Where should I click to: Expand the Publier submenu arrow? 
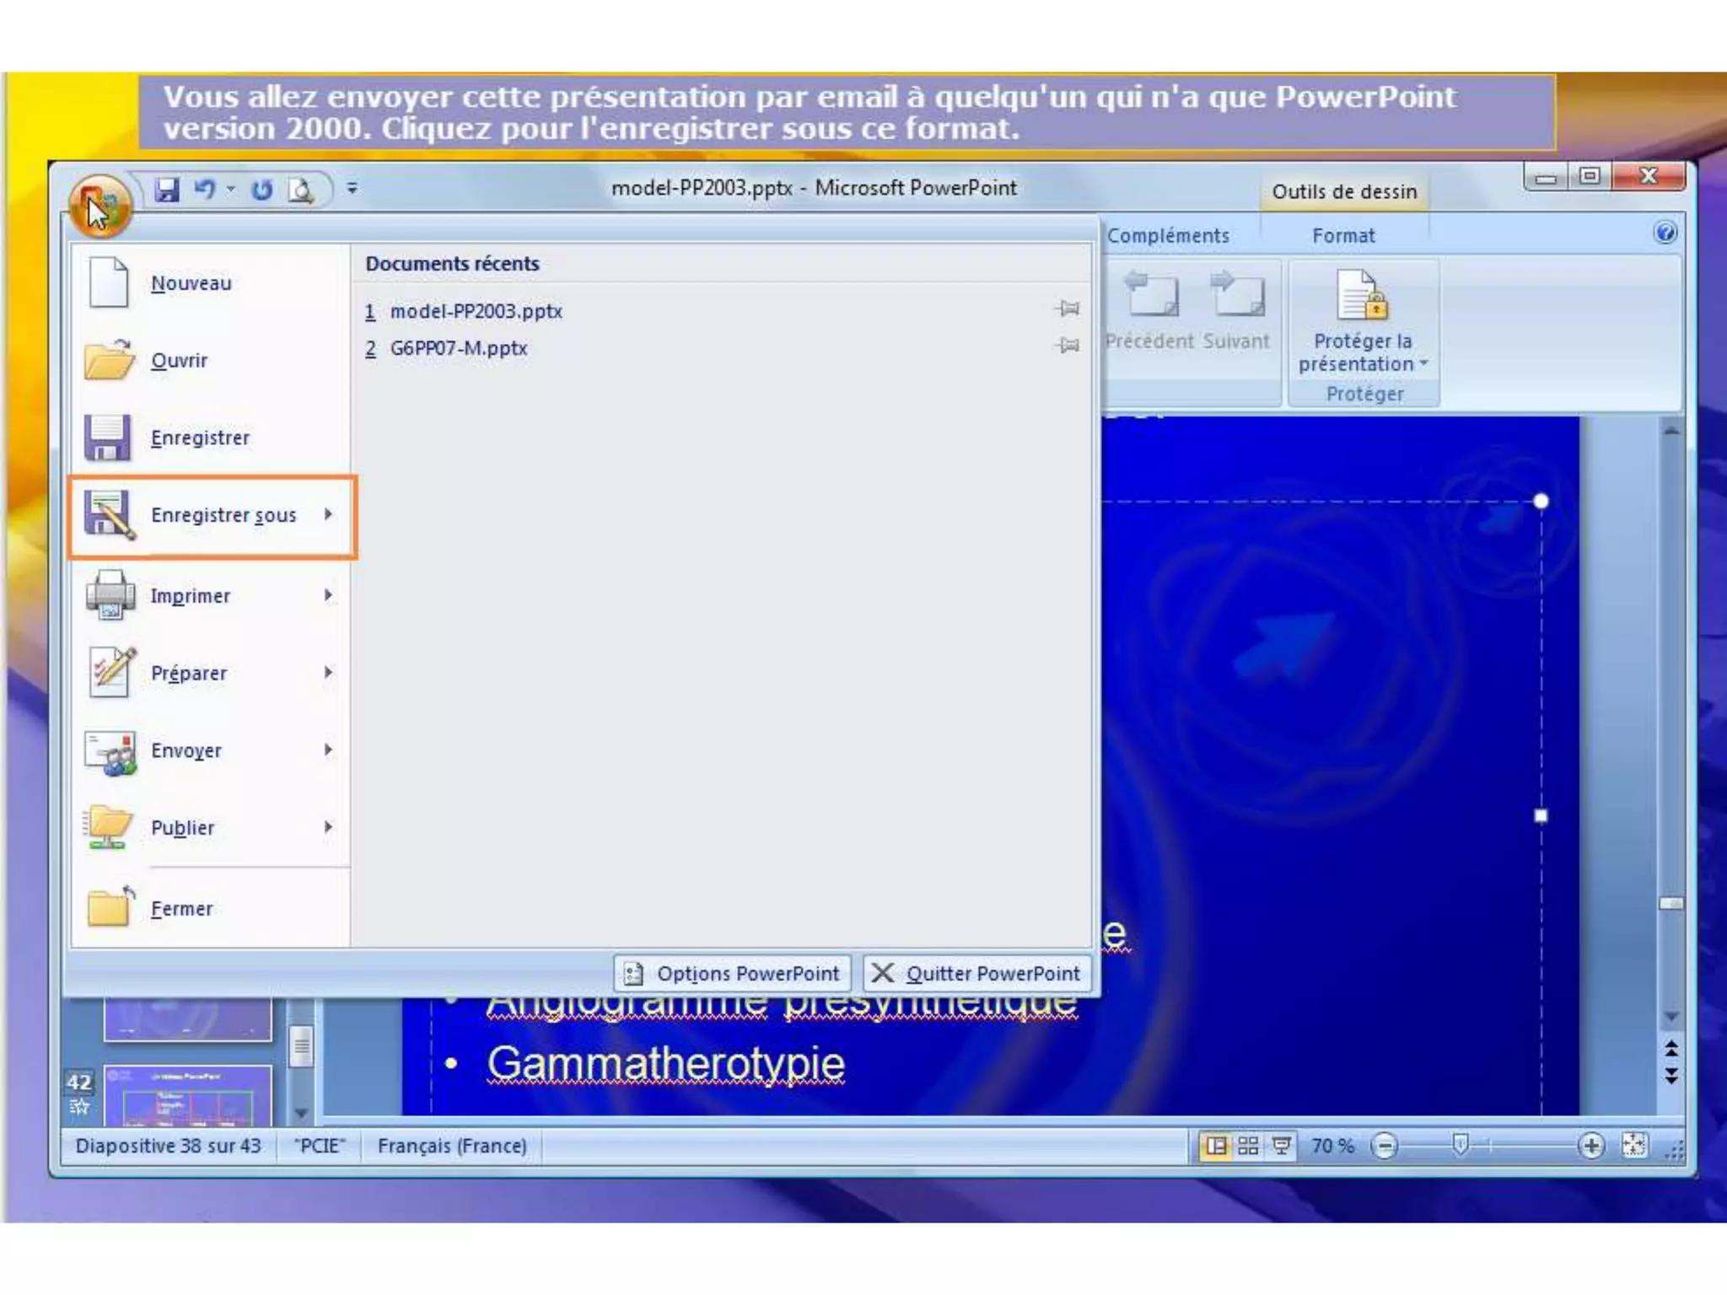(328, 827)
